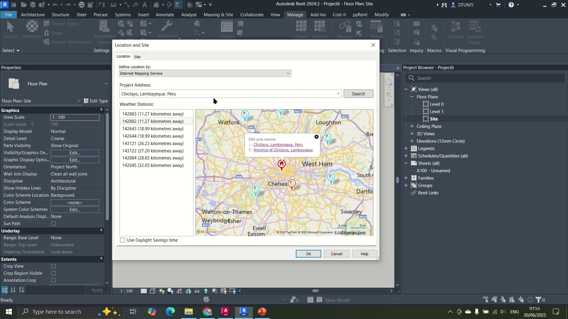Toggle the Crop View checkbox
This screenshot has width=568, height=319.
53,266
